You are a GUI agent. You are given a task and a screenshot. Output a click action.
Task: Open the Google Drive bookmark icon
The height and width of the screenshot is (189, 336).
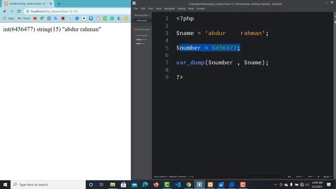click(119, 18)
